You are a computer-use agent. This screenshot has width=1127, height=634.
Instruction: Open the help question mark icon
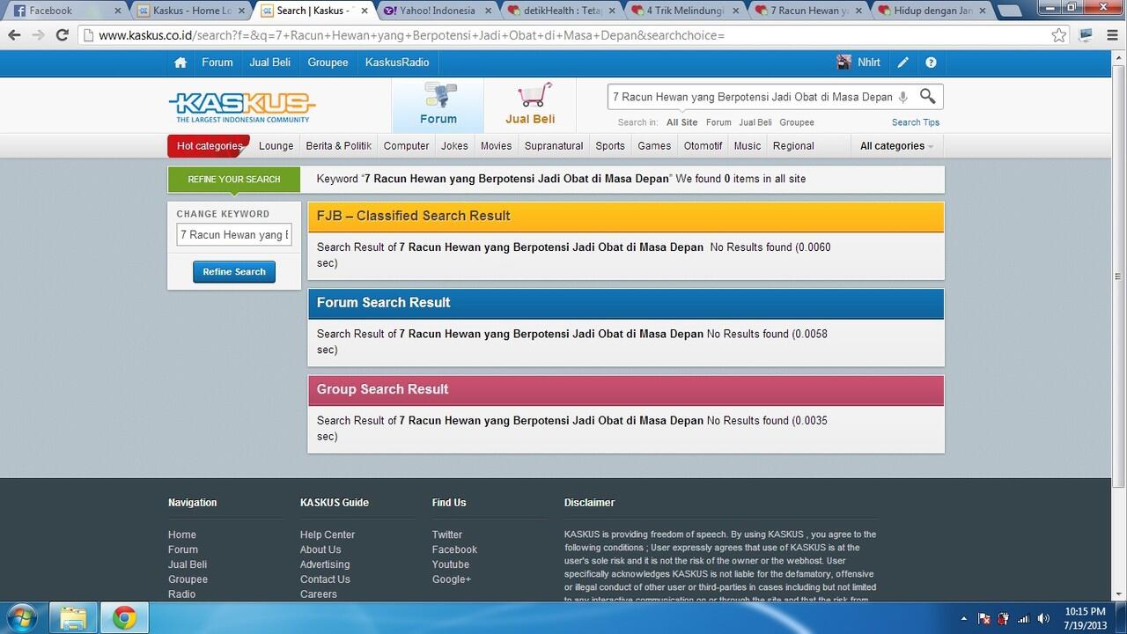pyautogui.click(x=931, y=63)
